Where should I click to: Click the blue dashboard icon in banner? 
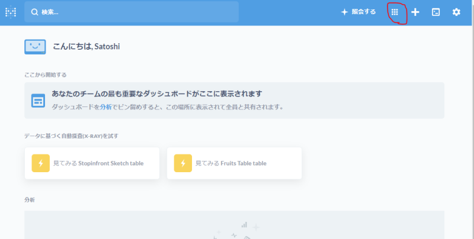tap(39, 101)
